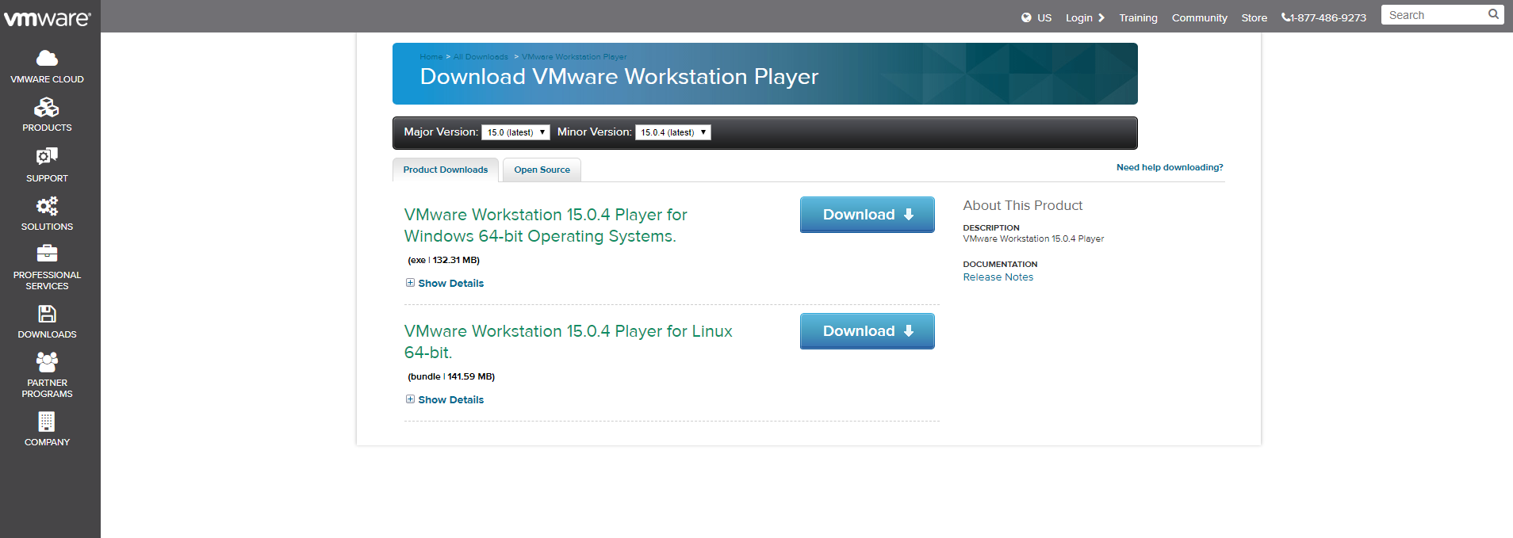The width and height of the screenshot is (1513, 538).
Task: Click the '(bundle | 141.59 MB)' text
Action: 451,376
